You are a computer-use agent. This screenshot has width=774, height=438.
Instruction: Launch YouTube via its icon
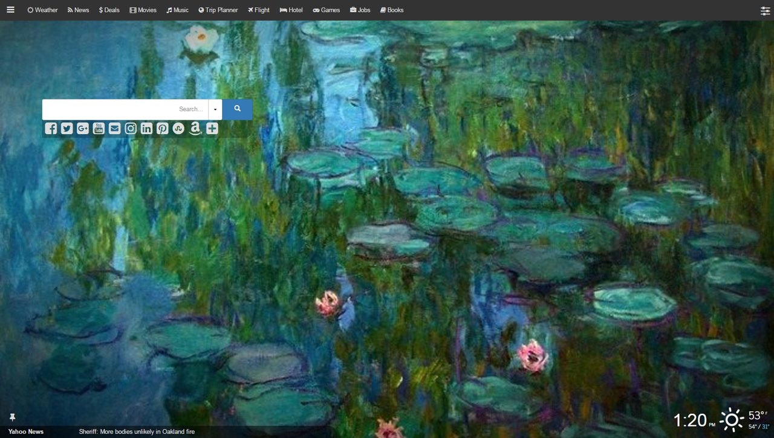click(x=99, y=128)
